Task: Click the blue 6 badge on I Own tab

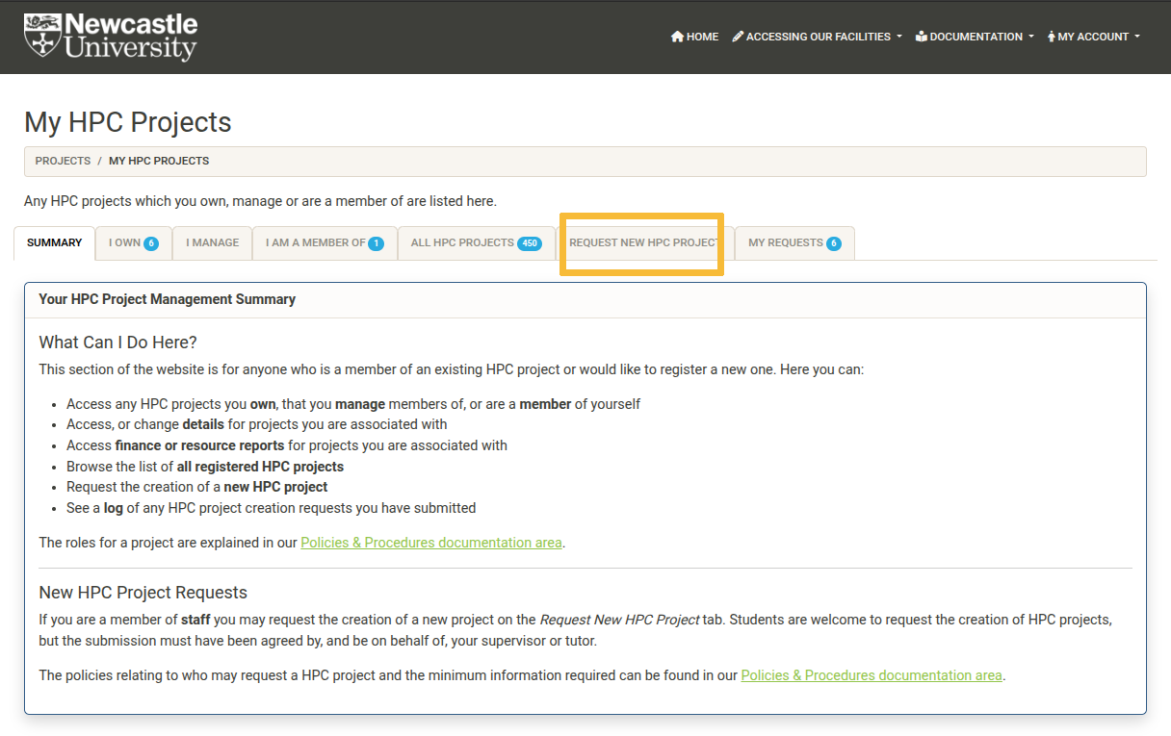Action: pos(151,243)
